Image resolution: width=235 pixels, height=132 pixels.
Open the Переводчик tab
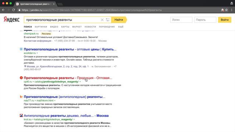coord(107,27)
